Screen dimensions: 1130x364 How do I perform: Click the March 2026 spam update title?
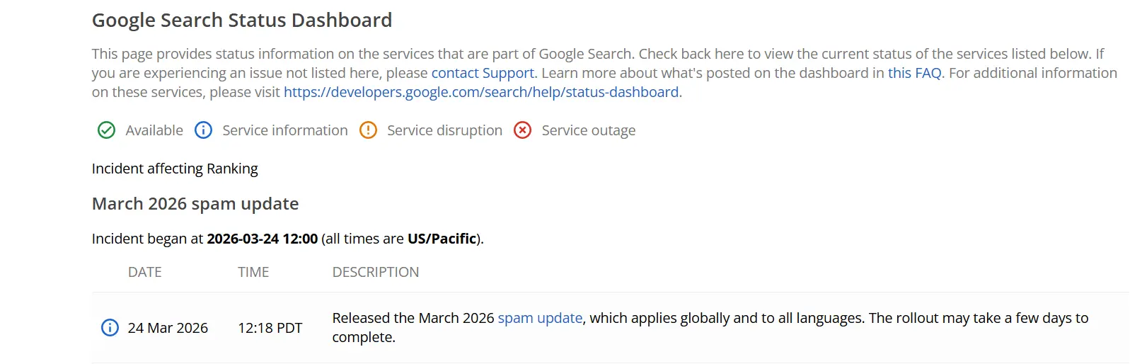pyautogui.click(x=195, y=204)
